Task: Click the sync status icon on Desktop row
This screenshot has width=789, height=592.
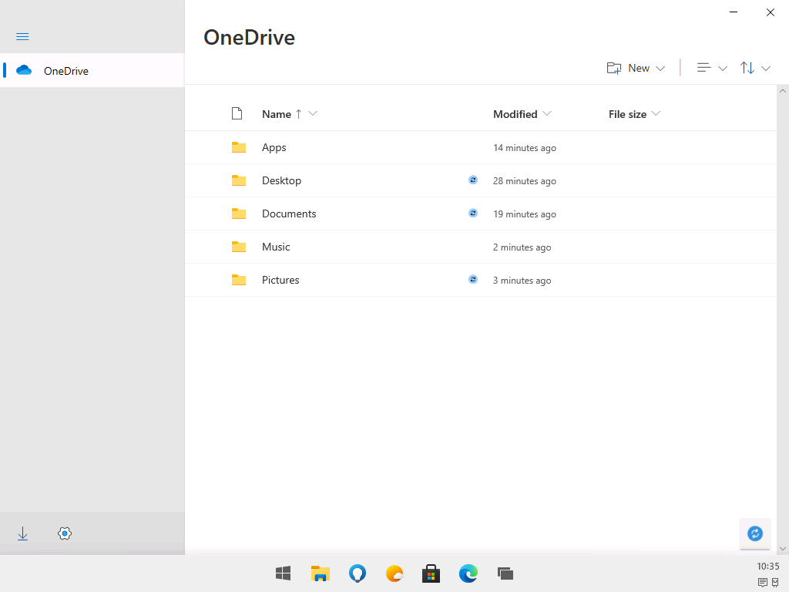Action: pyautogui.click(x=473, y=180)
